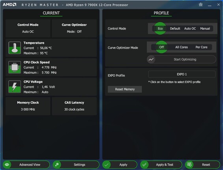Viewport: 223px width, 170px height.
Task: Click the thermometer Temperature icon
Action: tap(15, 48)
